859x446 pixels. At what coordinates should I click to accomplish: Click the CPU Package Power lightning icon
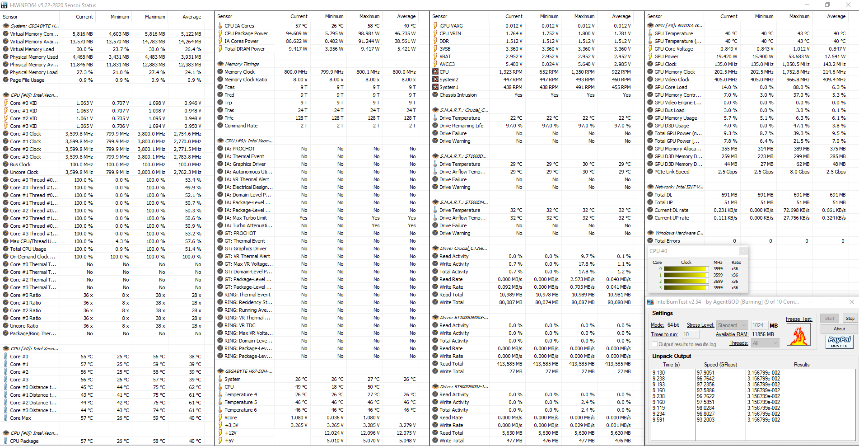click(x=220, y=33)
